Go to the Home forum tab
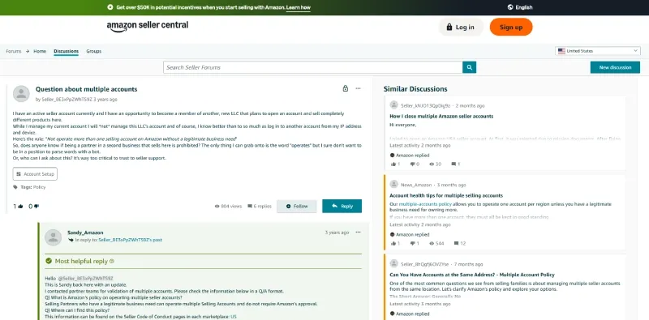The height and width of the screenshot is (320, 649). (x=40, y=51)
